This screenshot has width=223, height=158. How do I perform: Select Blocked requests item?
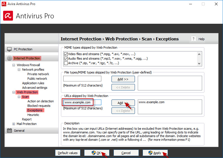pyautogui.click(x=39, y=106)
